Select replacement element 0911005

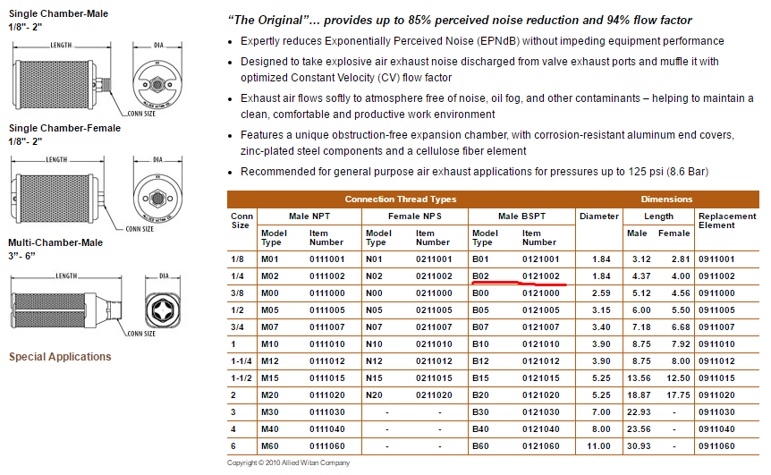click(x=716, y=310)
